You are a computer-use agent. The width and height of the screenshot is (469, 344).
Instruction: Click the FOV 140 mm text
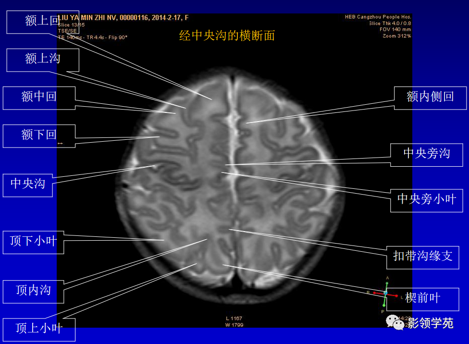pos(395,29)
